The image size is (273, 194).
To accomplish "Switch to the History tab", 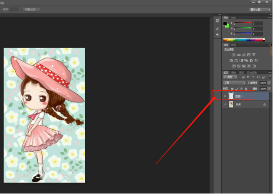I will coord(252,72).
